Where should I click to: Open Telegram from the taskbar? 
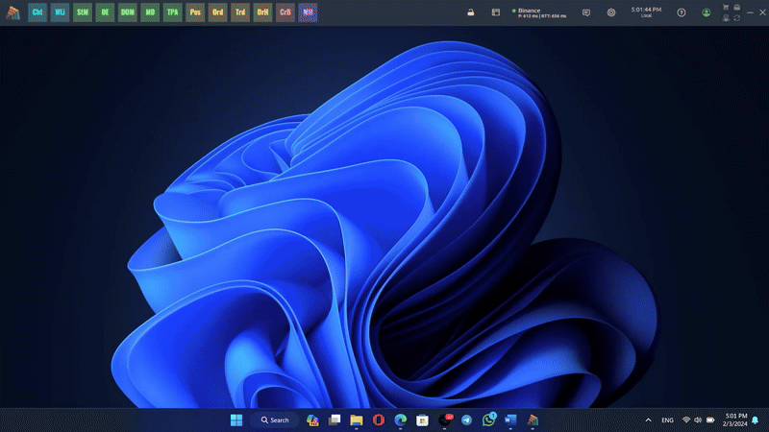tap(467, 420)
